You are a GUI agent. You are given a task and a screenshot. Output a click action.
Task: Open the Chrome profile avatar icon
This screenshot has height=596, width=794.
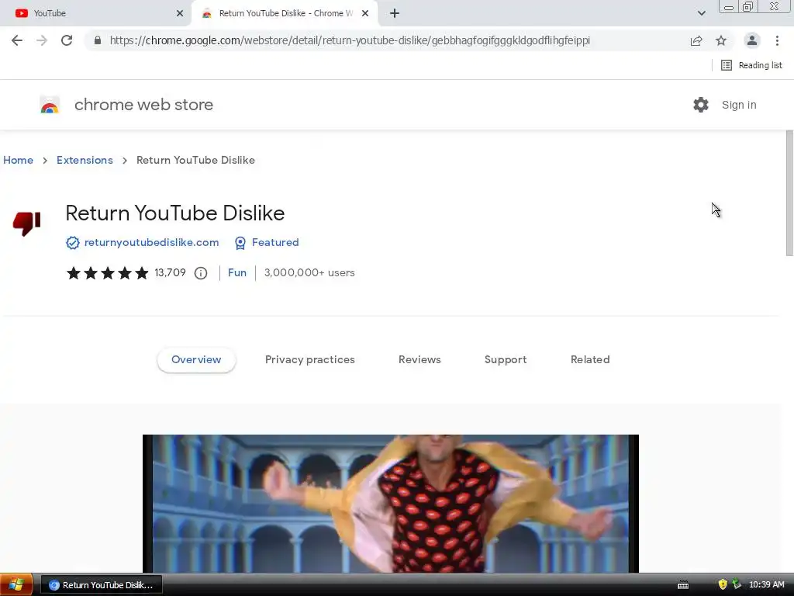[x=752, y=40]
